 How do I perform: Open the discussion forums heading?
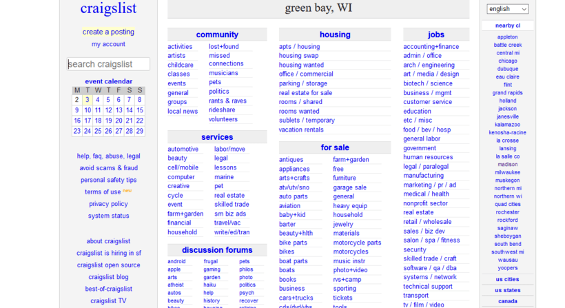pyautogui.click(x=217, y=250)
